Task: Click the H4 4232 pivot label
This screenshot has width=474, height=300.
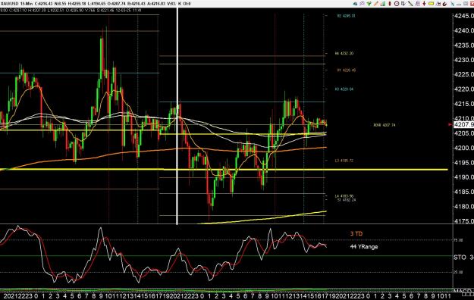Action: pyautogui.click(x=344, y=53)
